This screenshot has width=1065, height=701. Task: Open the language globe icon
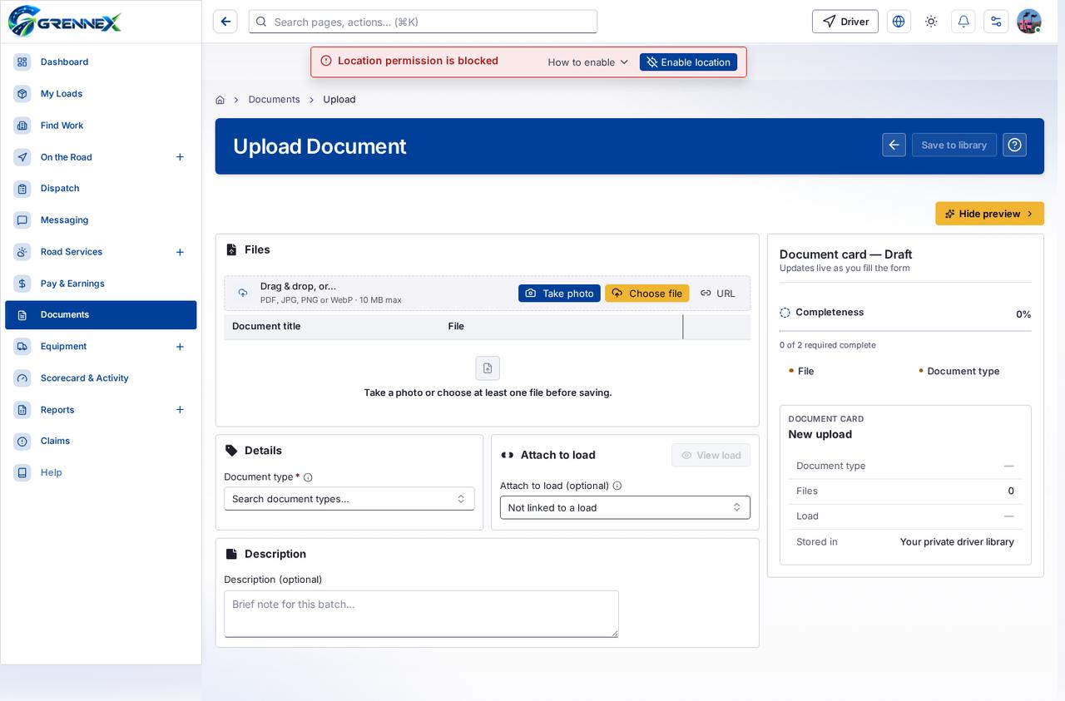click(x=899, y=22)
